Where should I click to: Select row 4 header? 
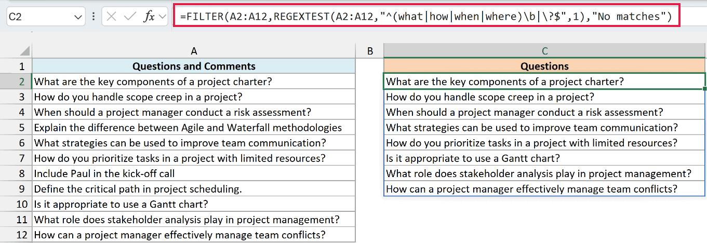(16, 112)
